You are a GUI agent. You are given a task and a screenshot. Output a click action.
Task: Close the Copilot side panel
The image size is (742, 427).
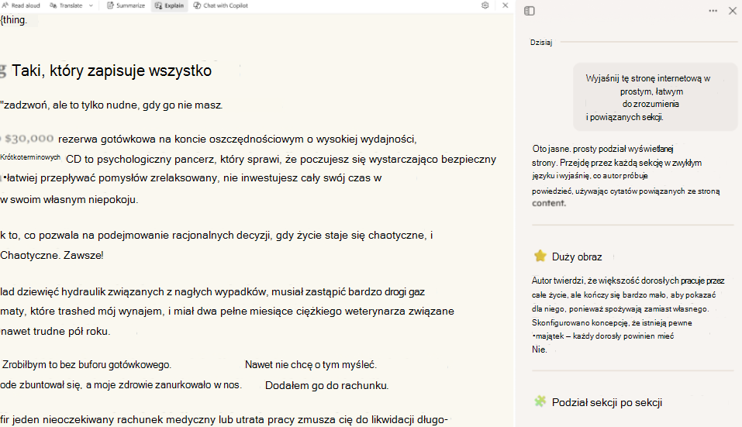click(x=733, y=11)
